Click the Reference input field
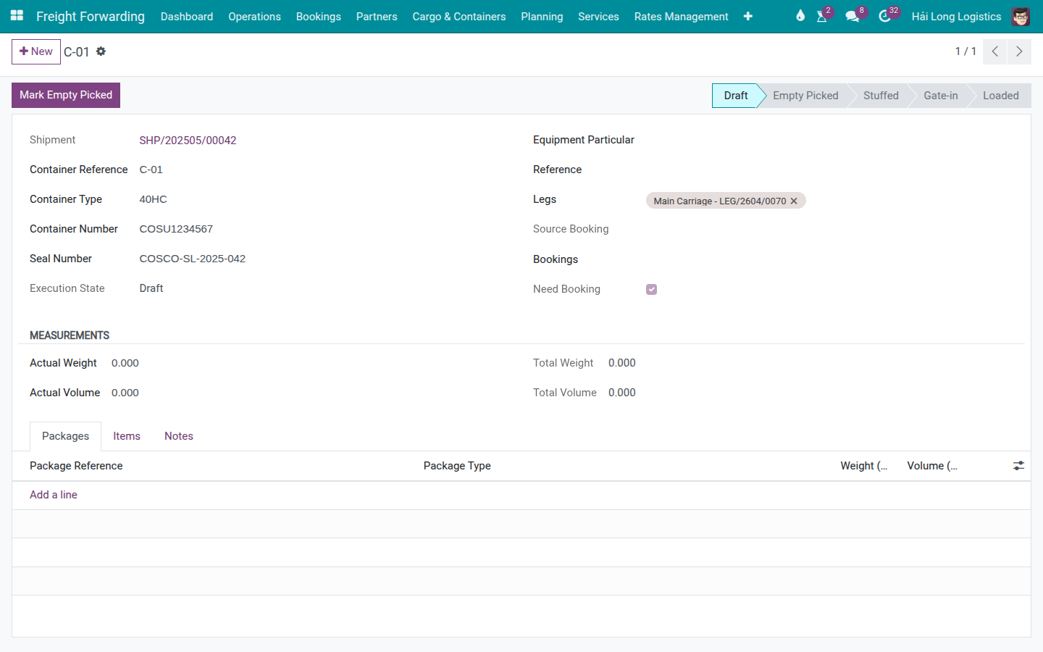1043x652 pixels. (x=829, y=170)
